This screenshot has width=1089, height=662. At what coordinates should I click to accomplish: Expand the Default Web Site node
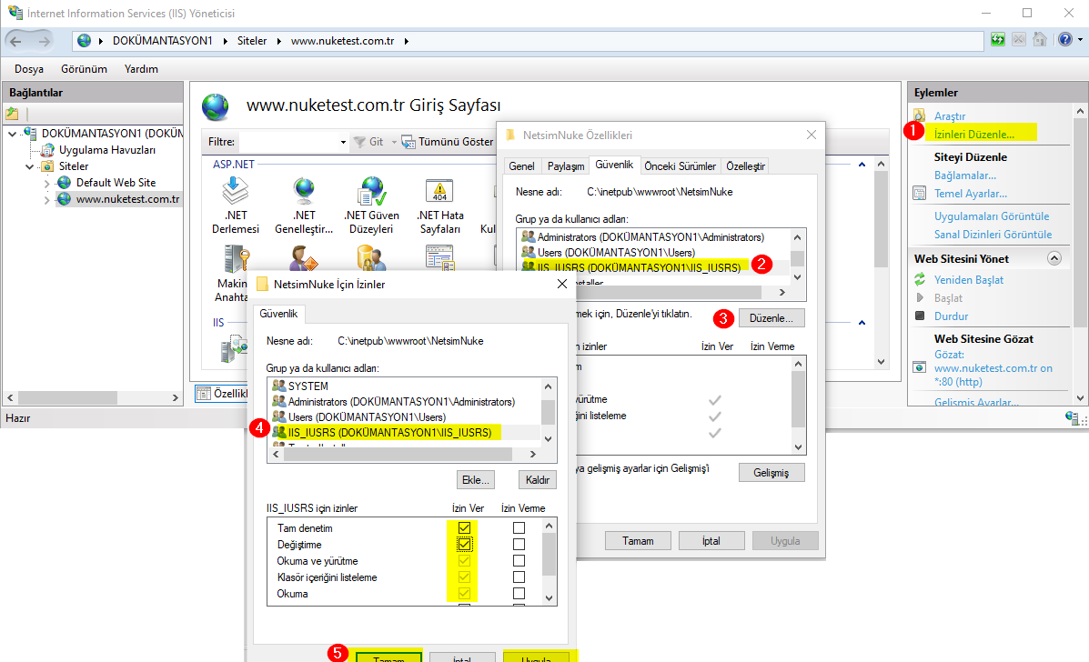click(x=46, y=183)
